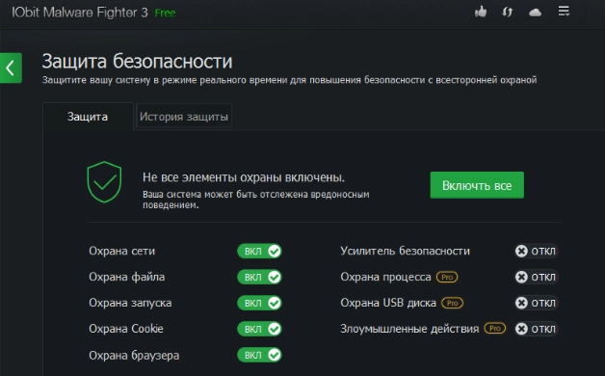605x376 pixels.
Task: Turn on Злоумышленные действия protection
Action: click(536, 329)
